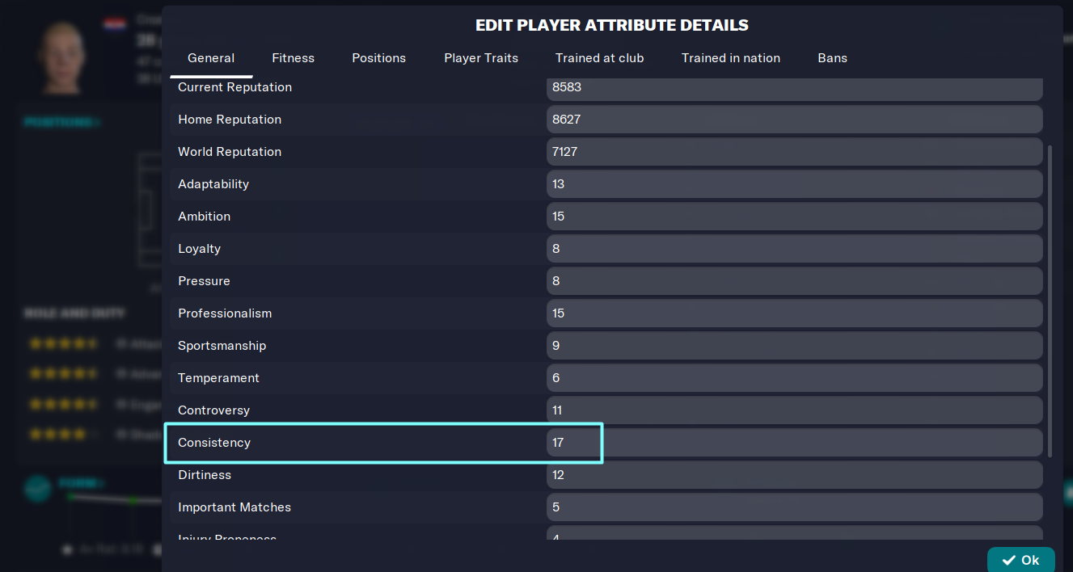1073x572 pixels.
Task: Switch to Trained in nation tab
Action: click(731, 58)
